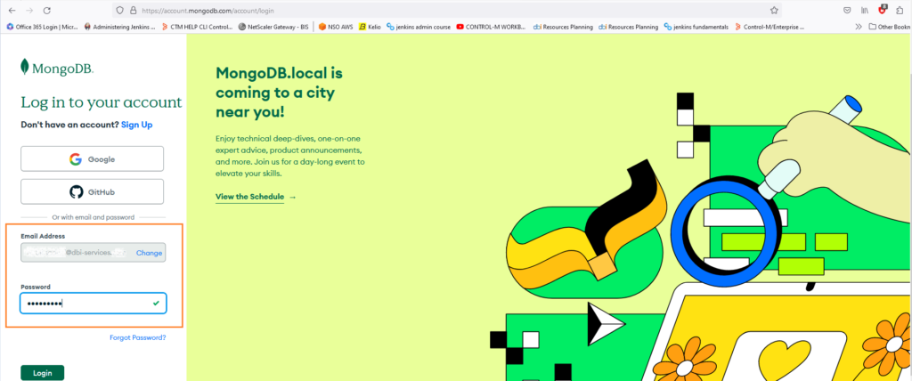Bookmark this page with the star icon
912x381 pixels.
click(774, 11)
